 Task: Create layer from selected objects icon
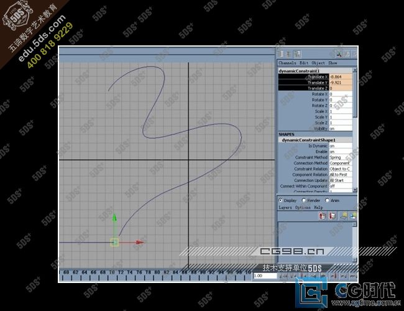353,216
